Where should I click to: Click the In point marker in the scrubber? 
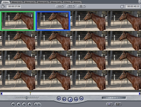point(1,94)
